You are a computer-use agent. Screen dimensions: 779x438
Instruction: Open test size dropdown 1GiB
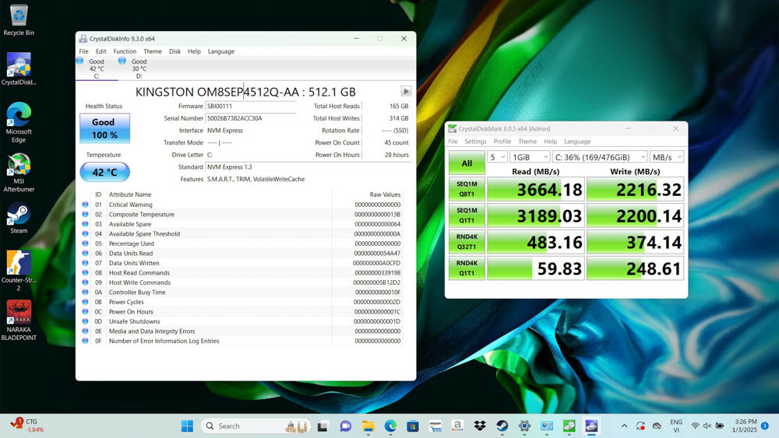pyautogui.click(x=530, y=156)
